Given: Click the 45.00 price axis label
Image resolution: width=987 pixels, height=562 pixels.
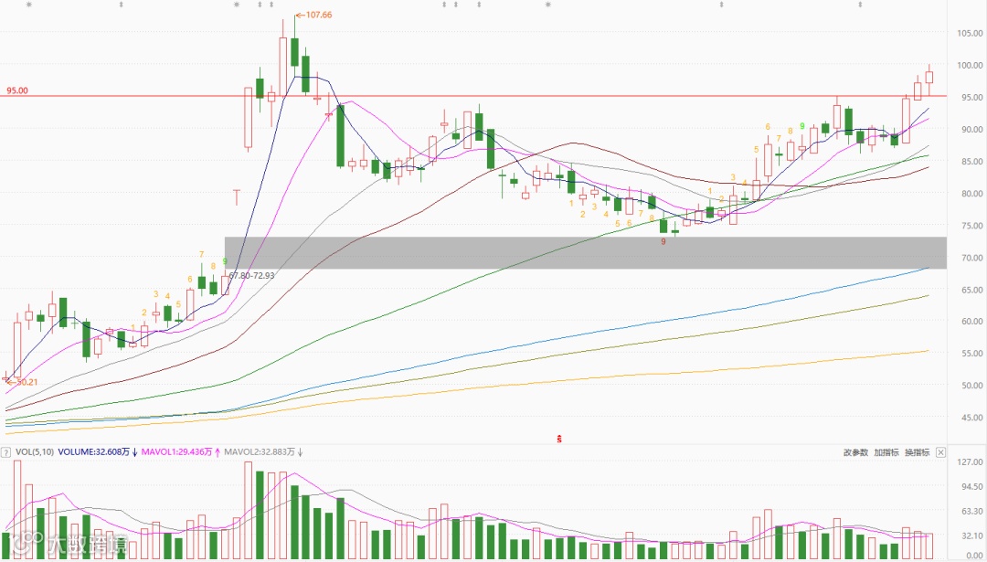Looking at the screenshot, I should click(x=970, y=418).
